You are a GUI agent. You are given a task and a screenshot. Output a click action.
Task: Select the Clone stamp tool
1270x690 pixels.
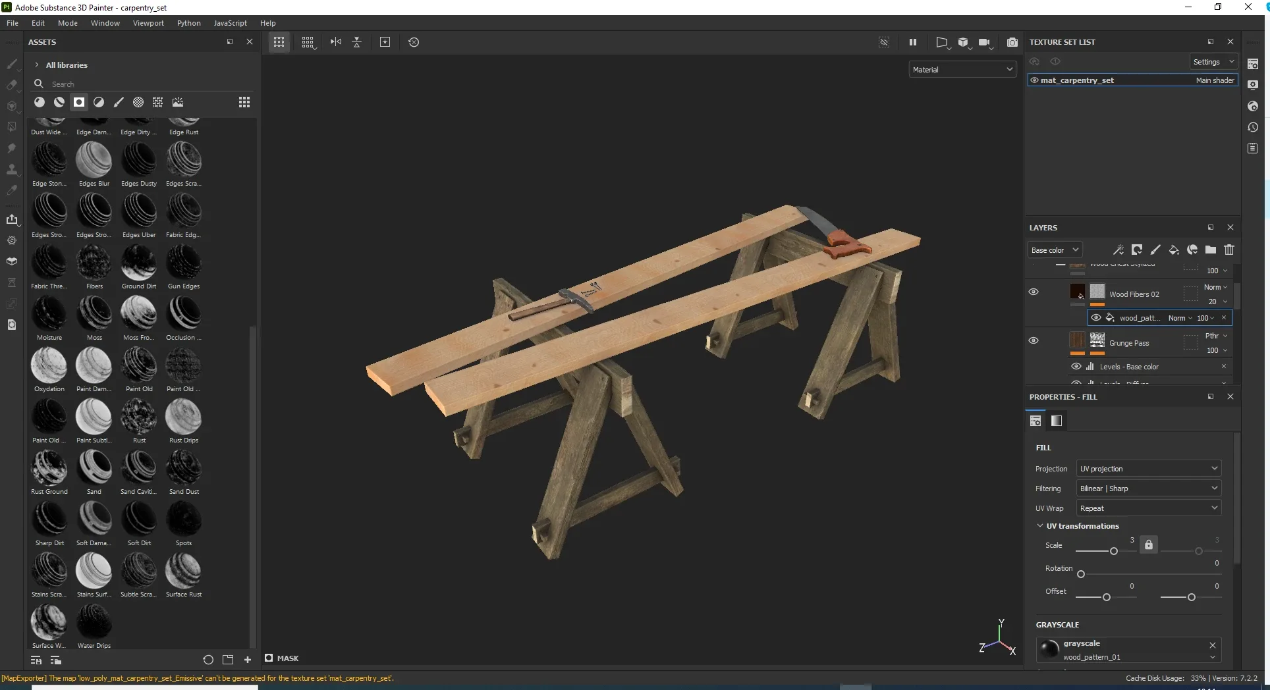[12, 169]
